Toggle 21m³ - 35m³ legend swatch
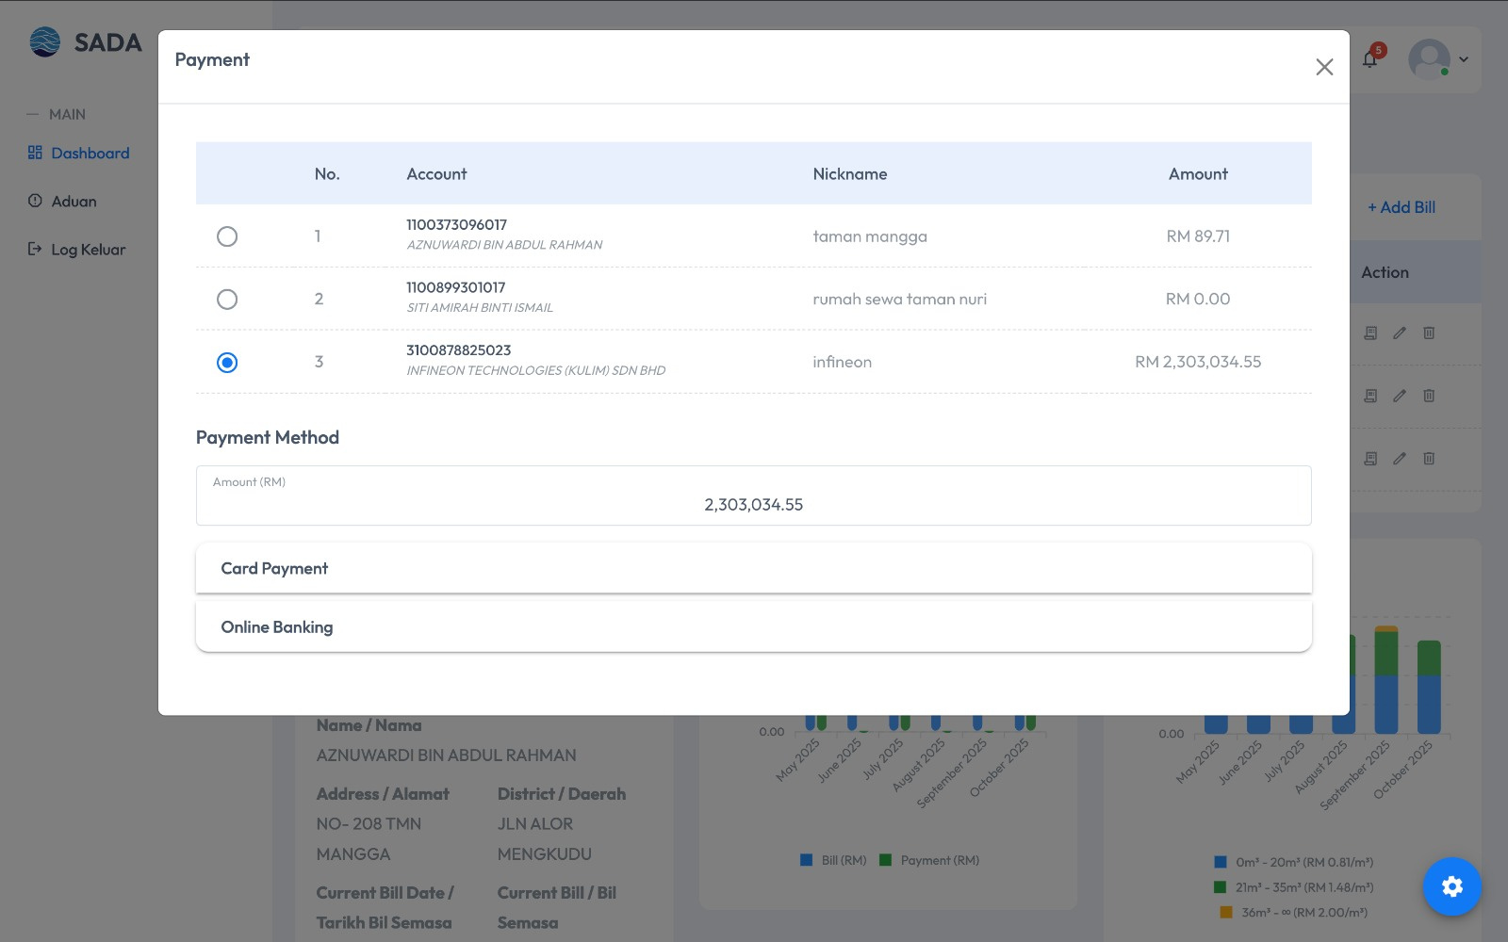This screenshot has width=1508, height=942. pyautogui.click(x=1221, y=887)
